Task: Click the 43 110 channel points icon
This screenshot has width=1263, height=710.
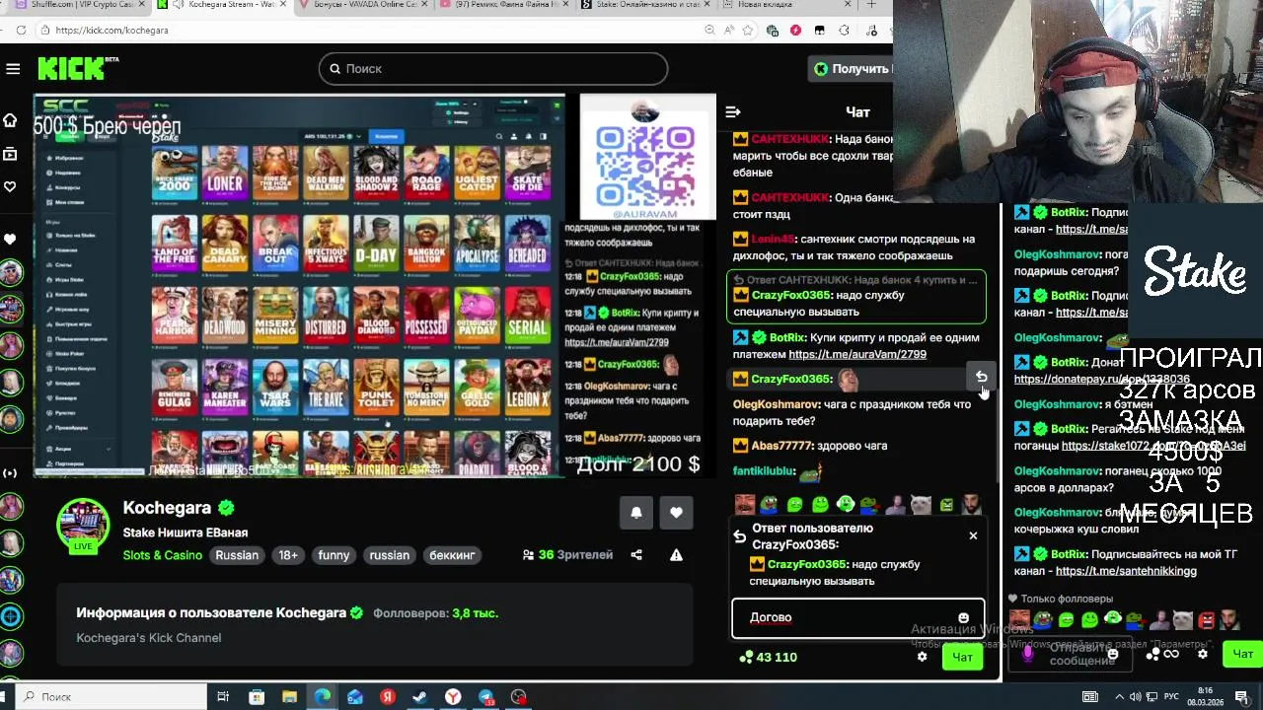Action: pyautogui.click(x=745, y=657)
